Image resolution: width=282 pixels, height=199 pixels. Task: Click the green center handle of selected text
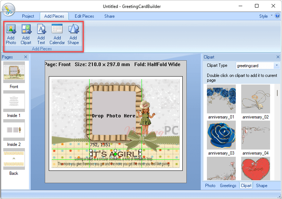[x=116, y=154]
